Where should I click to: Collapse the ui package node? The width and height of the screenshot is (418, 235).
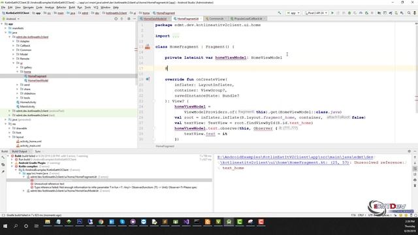coord(14,63)
